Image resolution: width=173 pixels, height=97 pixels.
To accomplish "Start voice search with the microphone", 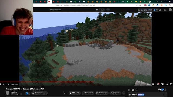I will click(x=108, y=10).
